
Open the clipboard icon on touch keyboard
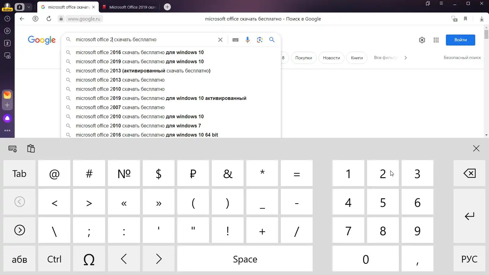(x=31, y=148)
